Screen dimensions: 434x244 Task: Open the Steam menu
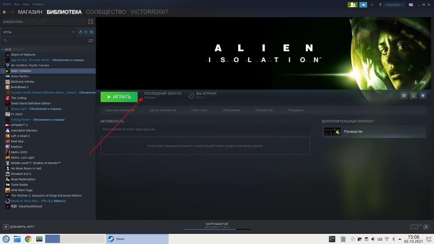coord(7,4)
